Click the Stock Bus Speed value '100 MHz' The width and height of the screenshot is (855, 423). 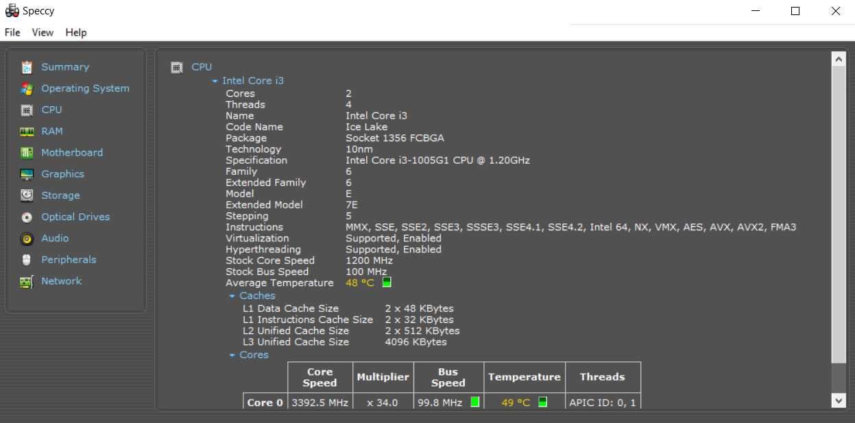[366, 271]
